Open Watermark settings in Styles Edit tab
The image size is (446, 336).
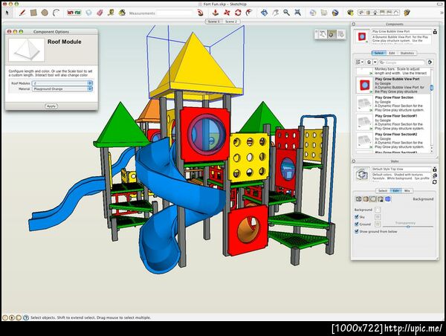(381, 199)
